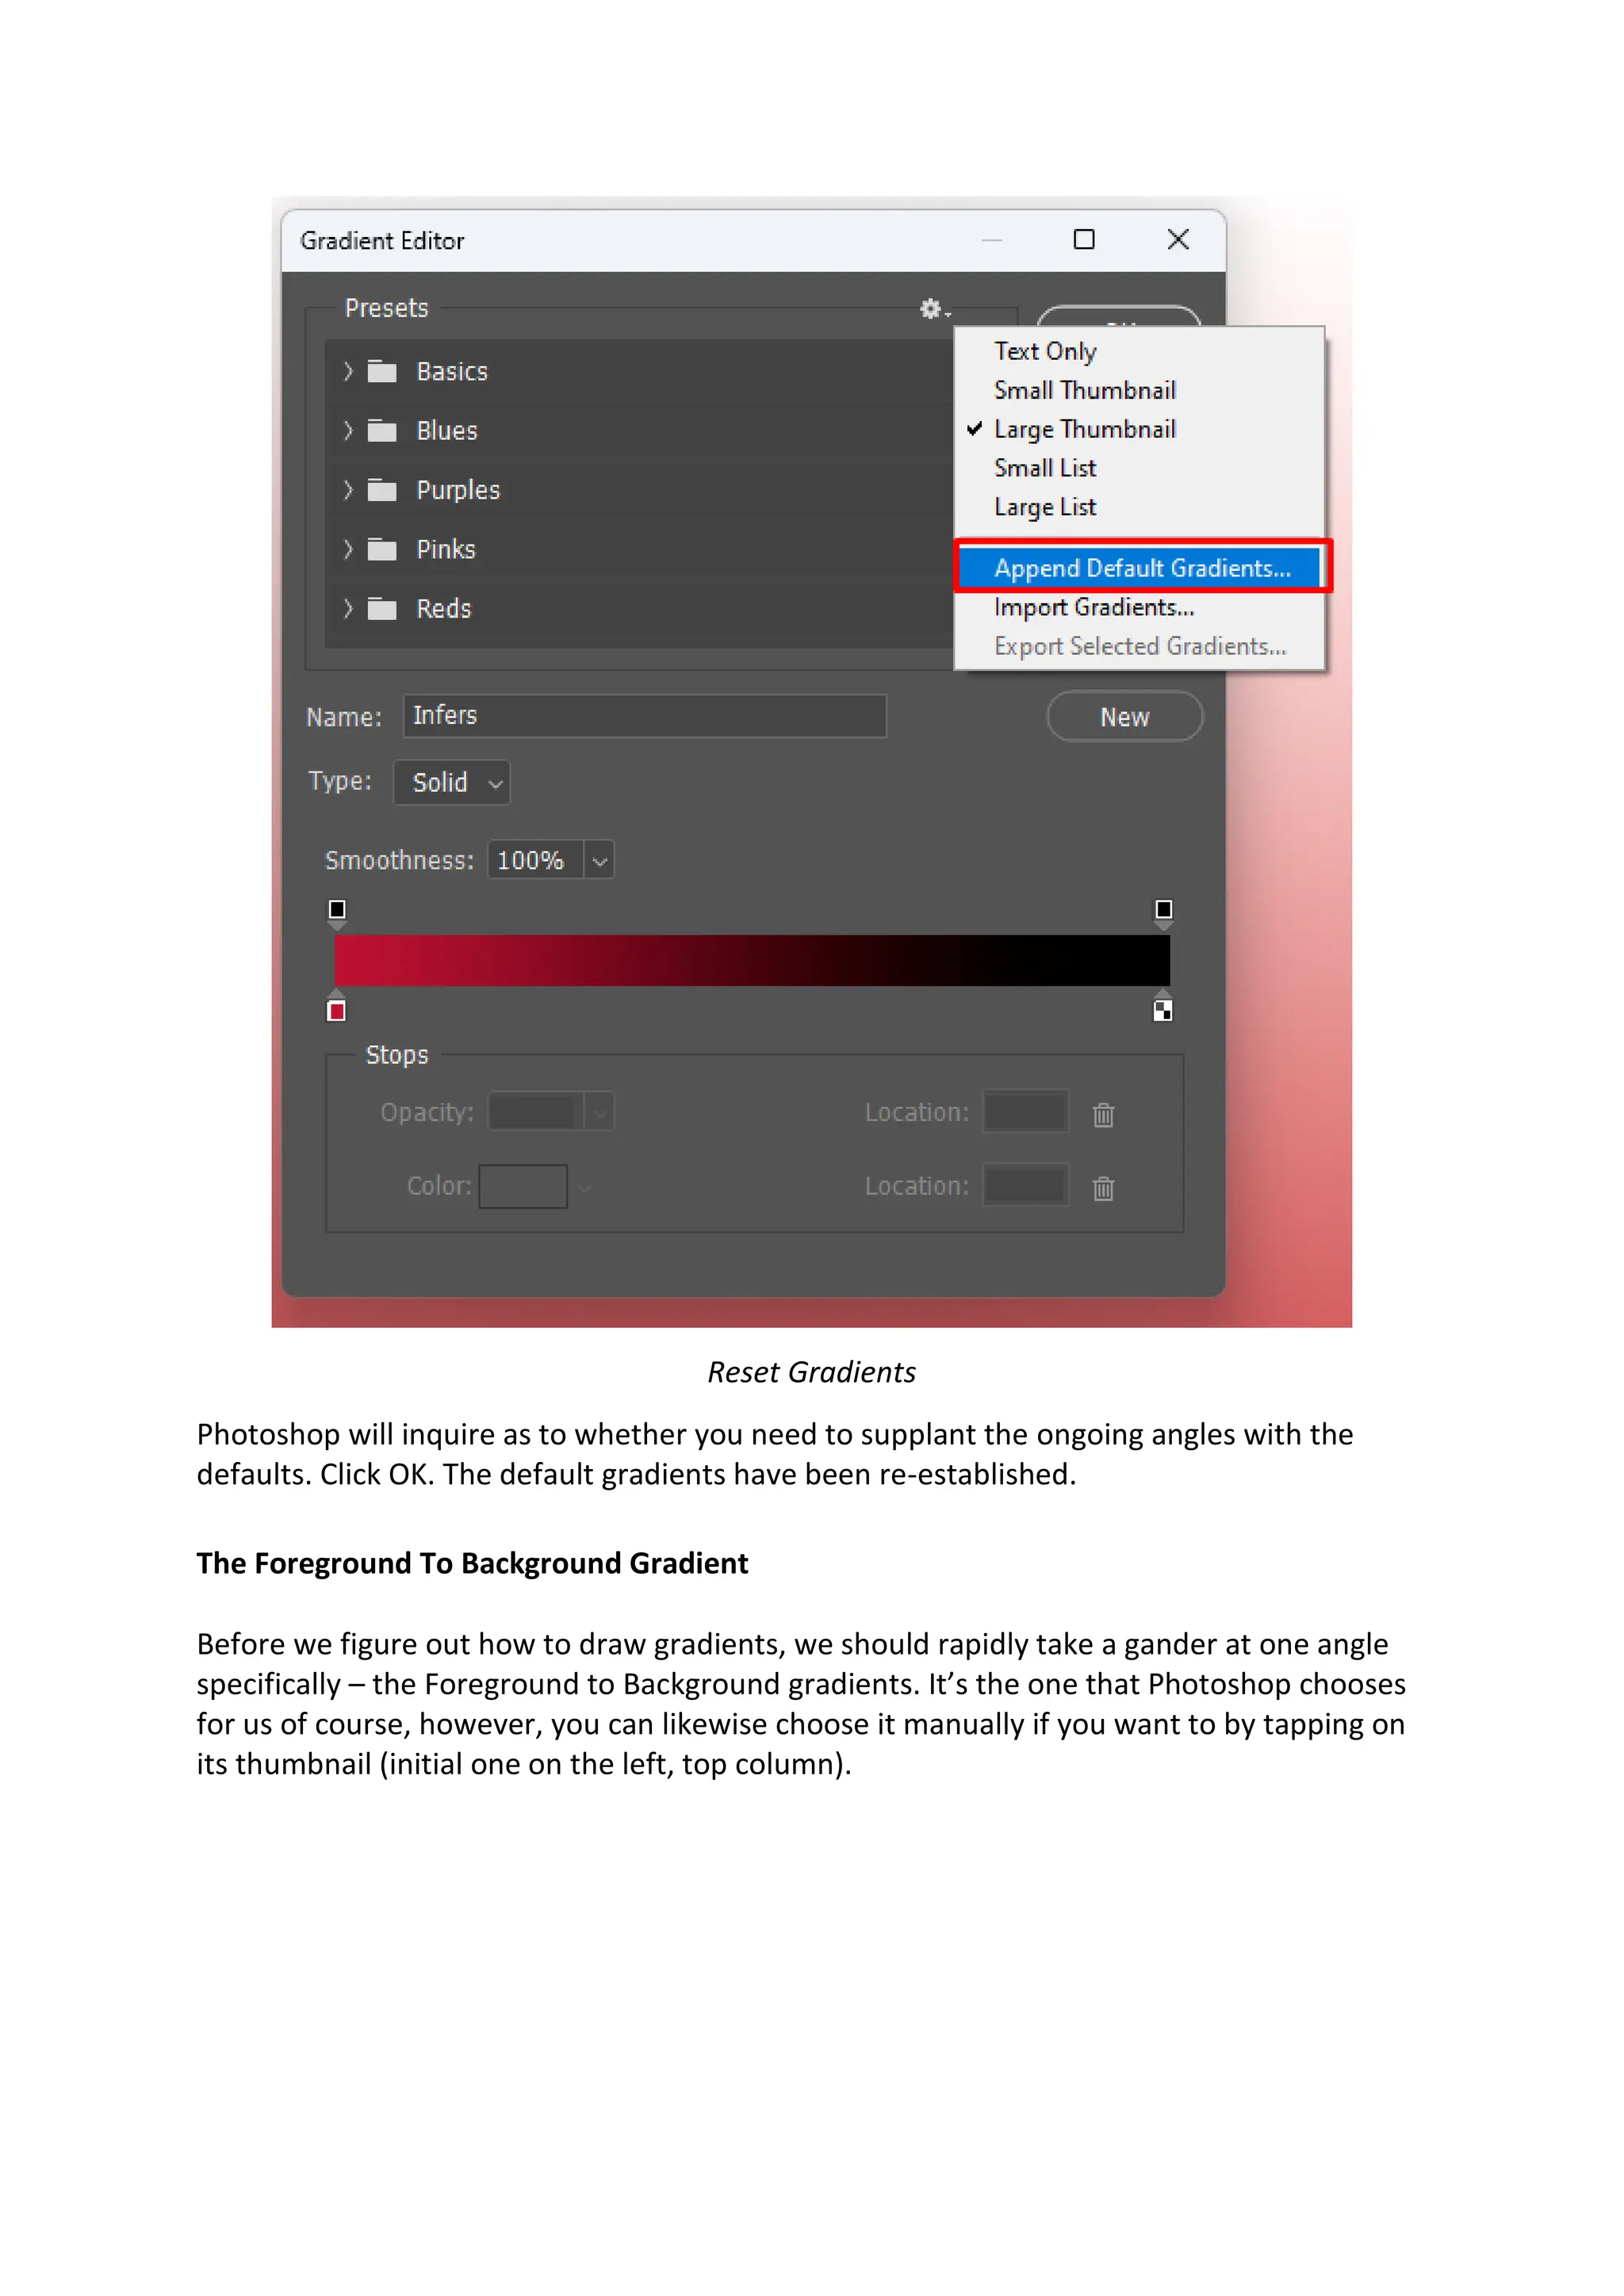Click the Basics folder icon
Viewport: 1624px width, 2296px height.
[x=382, y=372]
